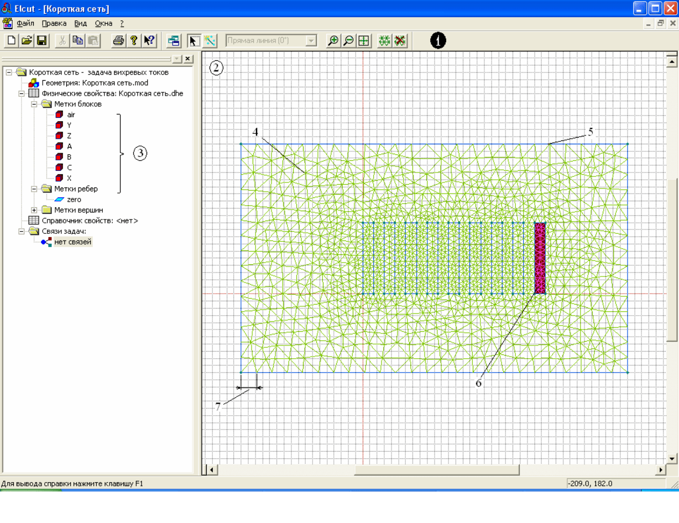
Task: Select the zero edge label
Action: (x=74, y=200)
